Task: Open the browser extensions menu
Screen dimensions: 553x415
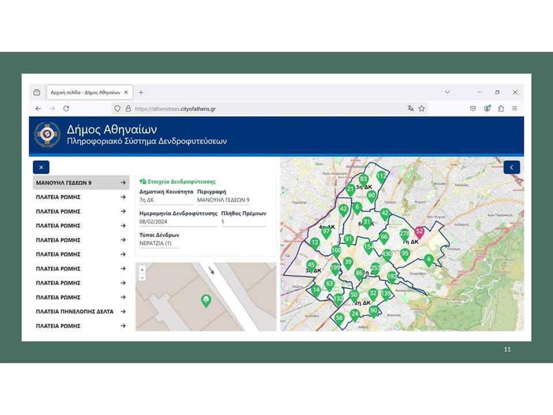Action: click(501, 109)
